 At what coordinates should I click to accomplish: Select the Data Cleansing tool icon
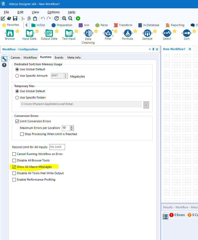pyautogui.click(x=88, y=33)
